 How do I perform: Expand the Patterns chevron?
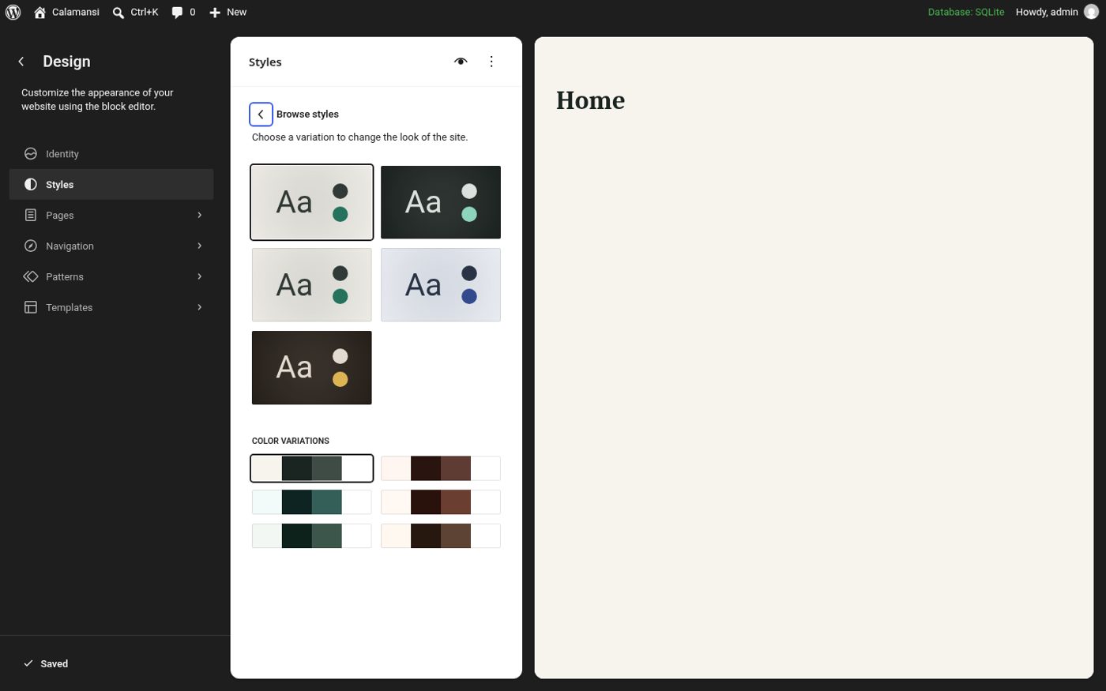199,276
